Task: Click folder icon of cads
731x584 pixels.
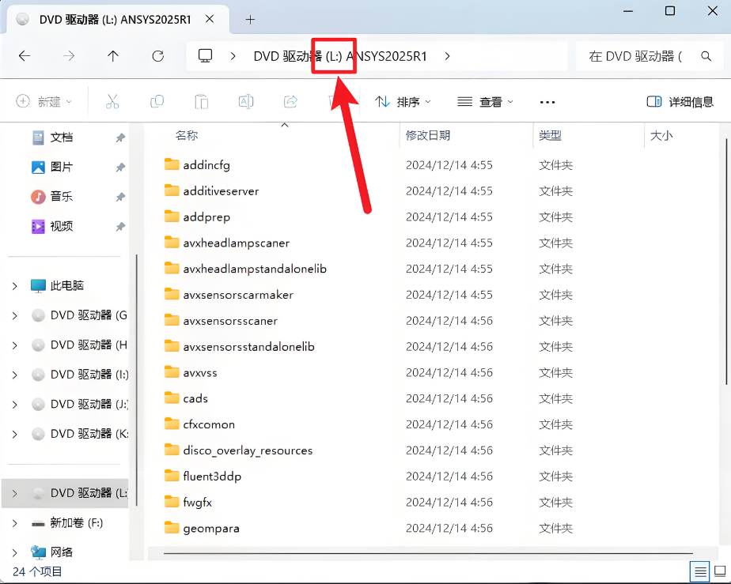Action: point(172,397)
